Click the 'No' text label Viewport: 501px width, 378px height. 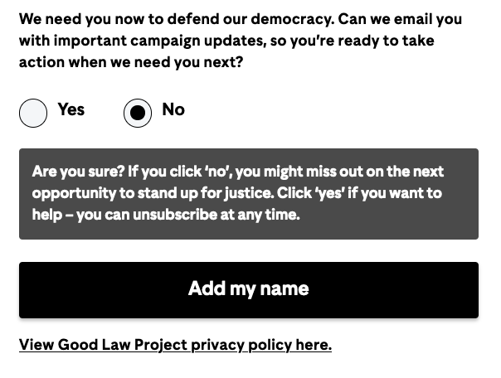point(173,109)
